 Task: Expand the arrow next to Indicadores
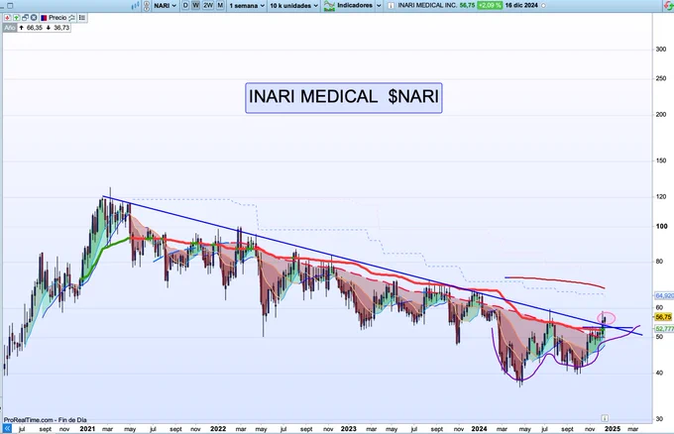point(379,6)
